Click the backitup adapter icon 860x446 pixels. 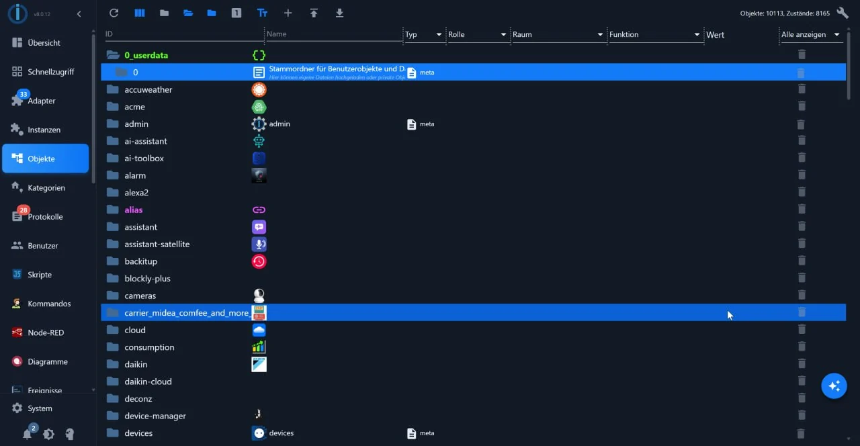point(259,261)
